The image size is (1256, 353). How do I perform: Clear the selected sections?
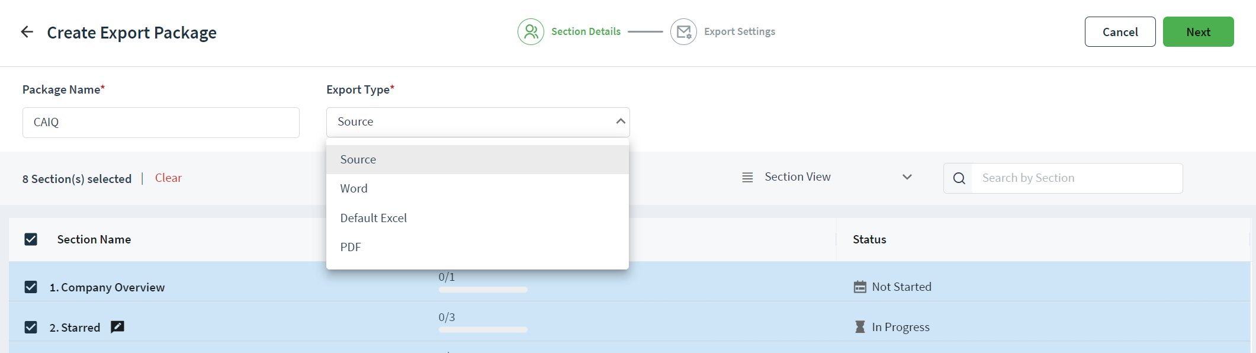pos(168,178)
